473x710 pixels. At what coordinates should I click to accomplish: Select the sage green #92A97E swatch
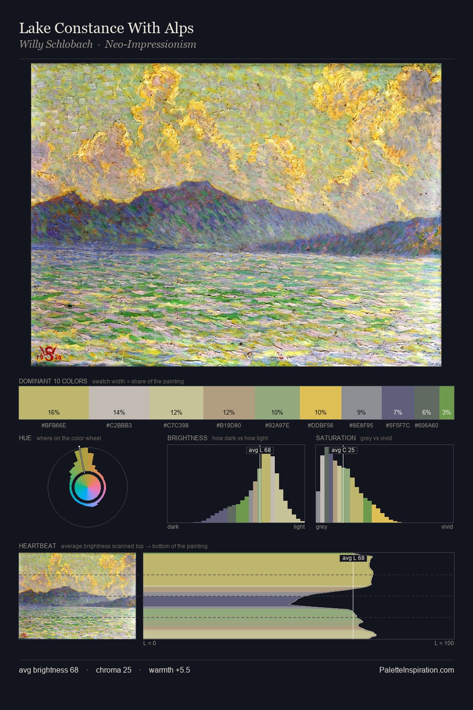point(277,403)
